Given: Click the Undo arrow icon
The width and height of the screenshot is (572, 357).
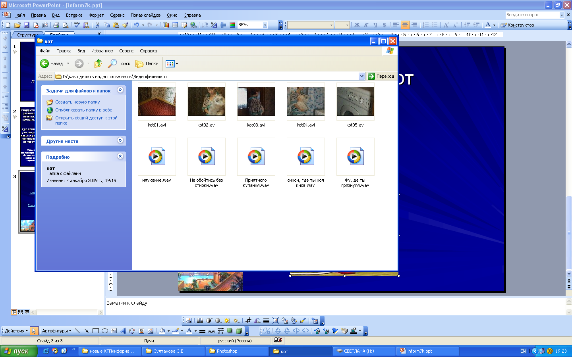Looking at the screenshot, I should (137, 25).
